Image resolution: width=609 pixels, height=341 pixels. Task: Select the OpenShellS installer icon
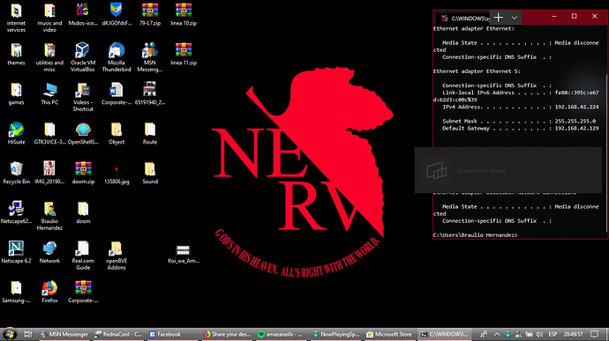pyautogui.click(x=83, y=133)
